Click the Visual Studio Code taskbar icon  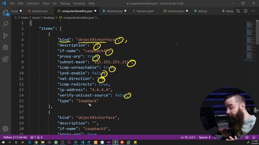click(x=83, y=142)
